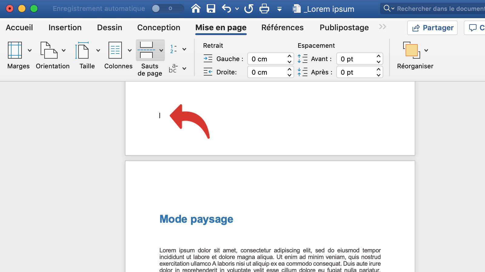Screen dimensions: 485x272
Task: Expand the Marges dropdown arrow
Action: [x=30, y=50]
